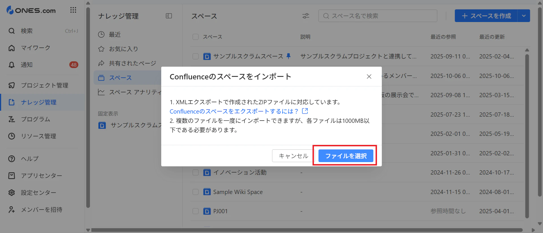Open 通知 notifications
Screen dimensions: 543x233
[x=43, y=65]
